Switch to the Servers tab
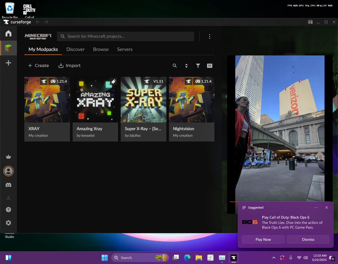338x264 pixels. (x=125, y=49)
